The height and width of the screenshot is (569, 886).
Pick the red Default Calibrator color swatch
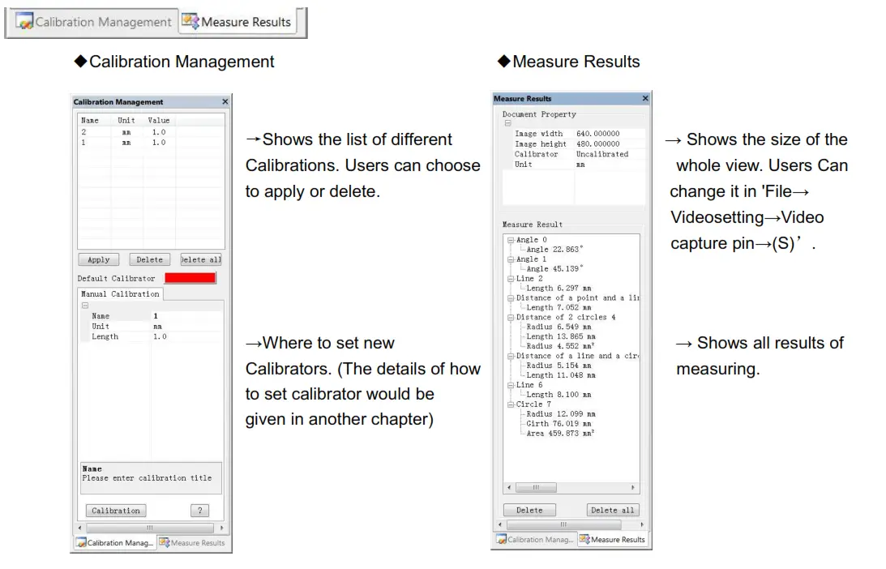point(190,278)
